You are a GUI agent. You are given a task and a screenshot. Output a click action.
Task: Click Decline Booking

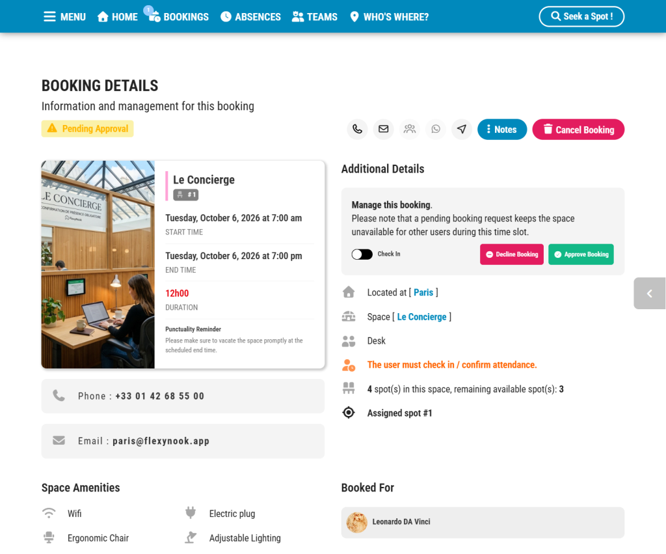point(512,255)
